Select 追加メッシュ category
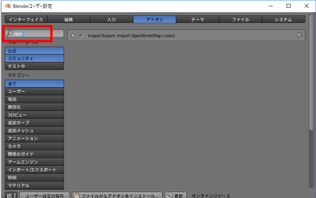 (34, 131)
